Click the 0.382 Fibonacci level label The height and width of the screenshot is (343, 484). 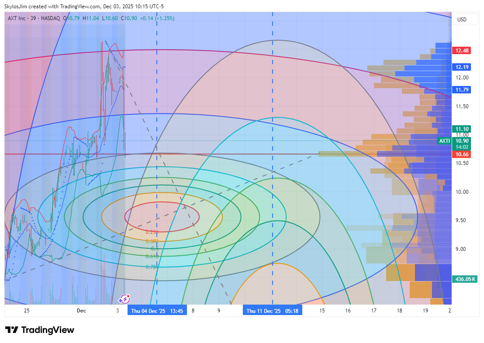(x=152, y=241)
